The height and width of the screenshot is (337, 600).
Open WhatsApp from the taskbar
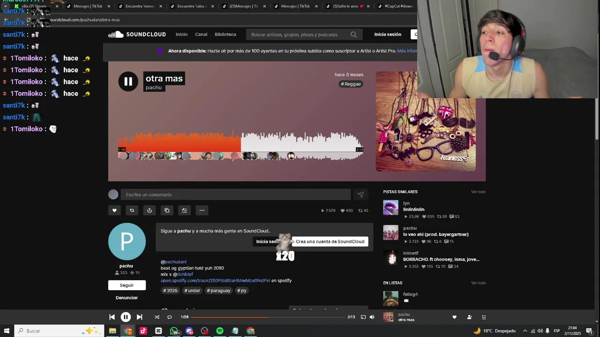(x=174, y=331)
